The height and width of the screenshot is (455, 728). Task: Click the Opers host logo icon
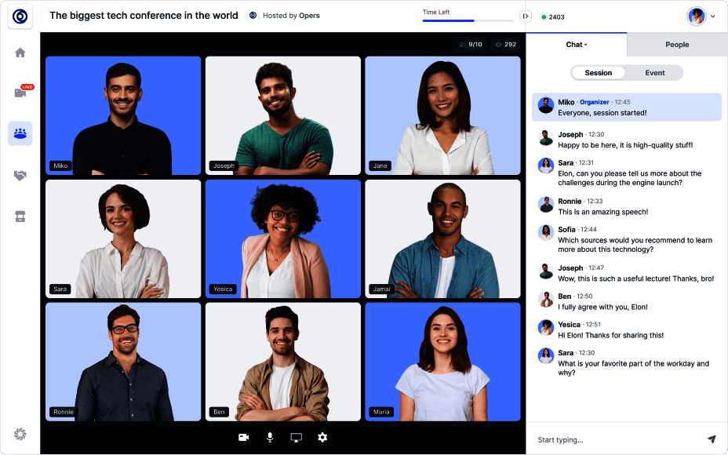(x=253, y=16)
